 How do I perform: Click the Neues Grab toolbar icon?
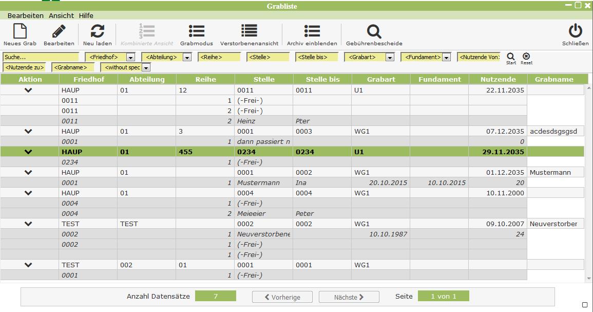[x=20, y=32]
